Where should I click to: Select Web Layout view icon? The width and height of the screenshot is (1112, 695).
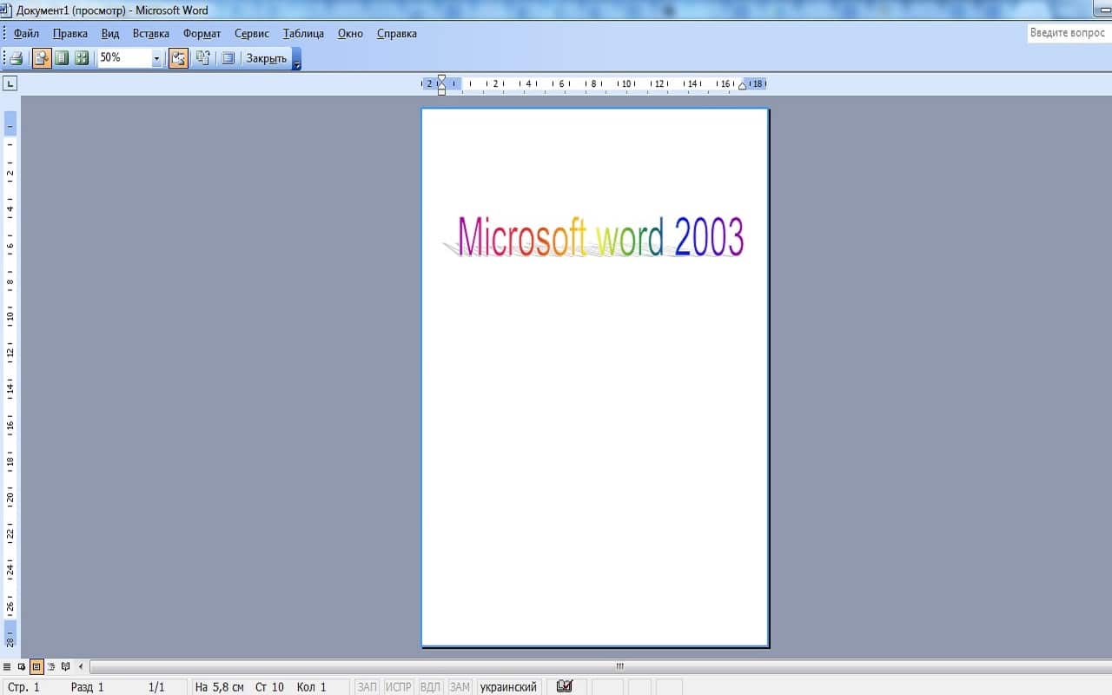21,666
